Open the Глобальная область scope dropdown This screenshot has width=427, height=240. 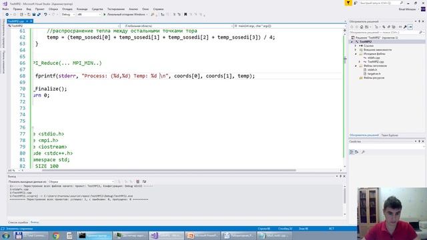[177, 26]
